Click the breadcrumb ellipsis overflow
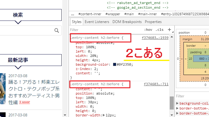This screenshot has height=117, width=209. (x=73, y=14)
